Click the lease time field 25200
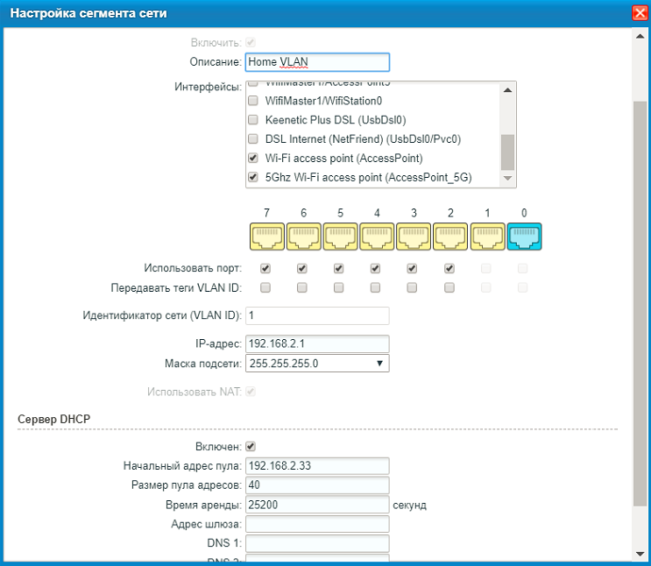651x566 pixels. (x=317, y=505)
